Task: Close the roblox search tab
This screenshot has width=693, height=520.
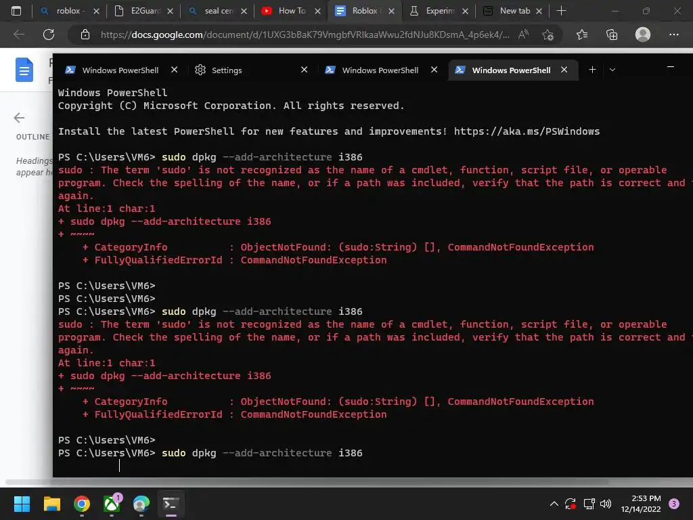Action: tap(96, 11)
